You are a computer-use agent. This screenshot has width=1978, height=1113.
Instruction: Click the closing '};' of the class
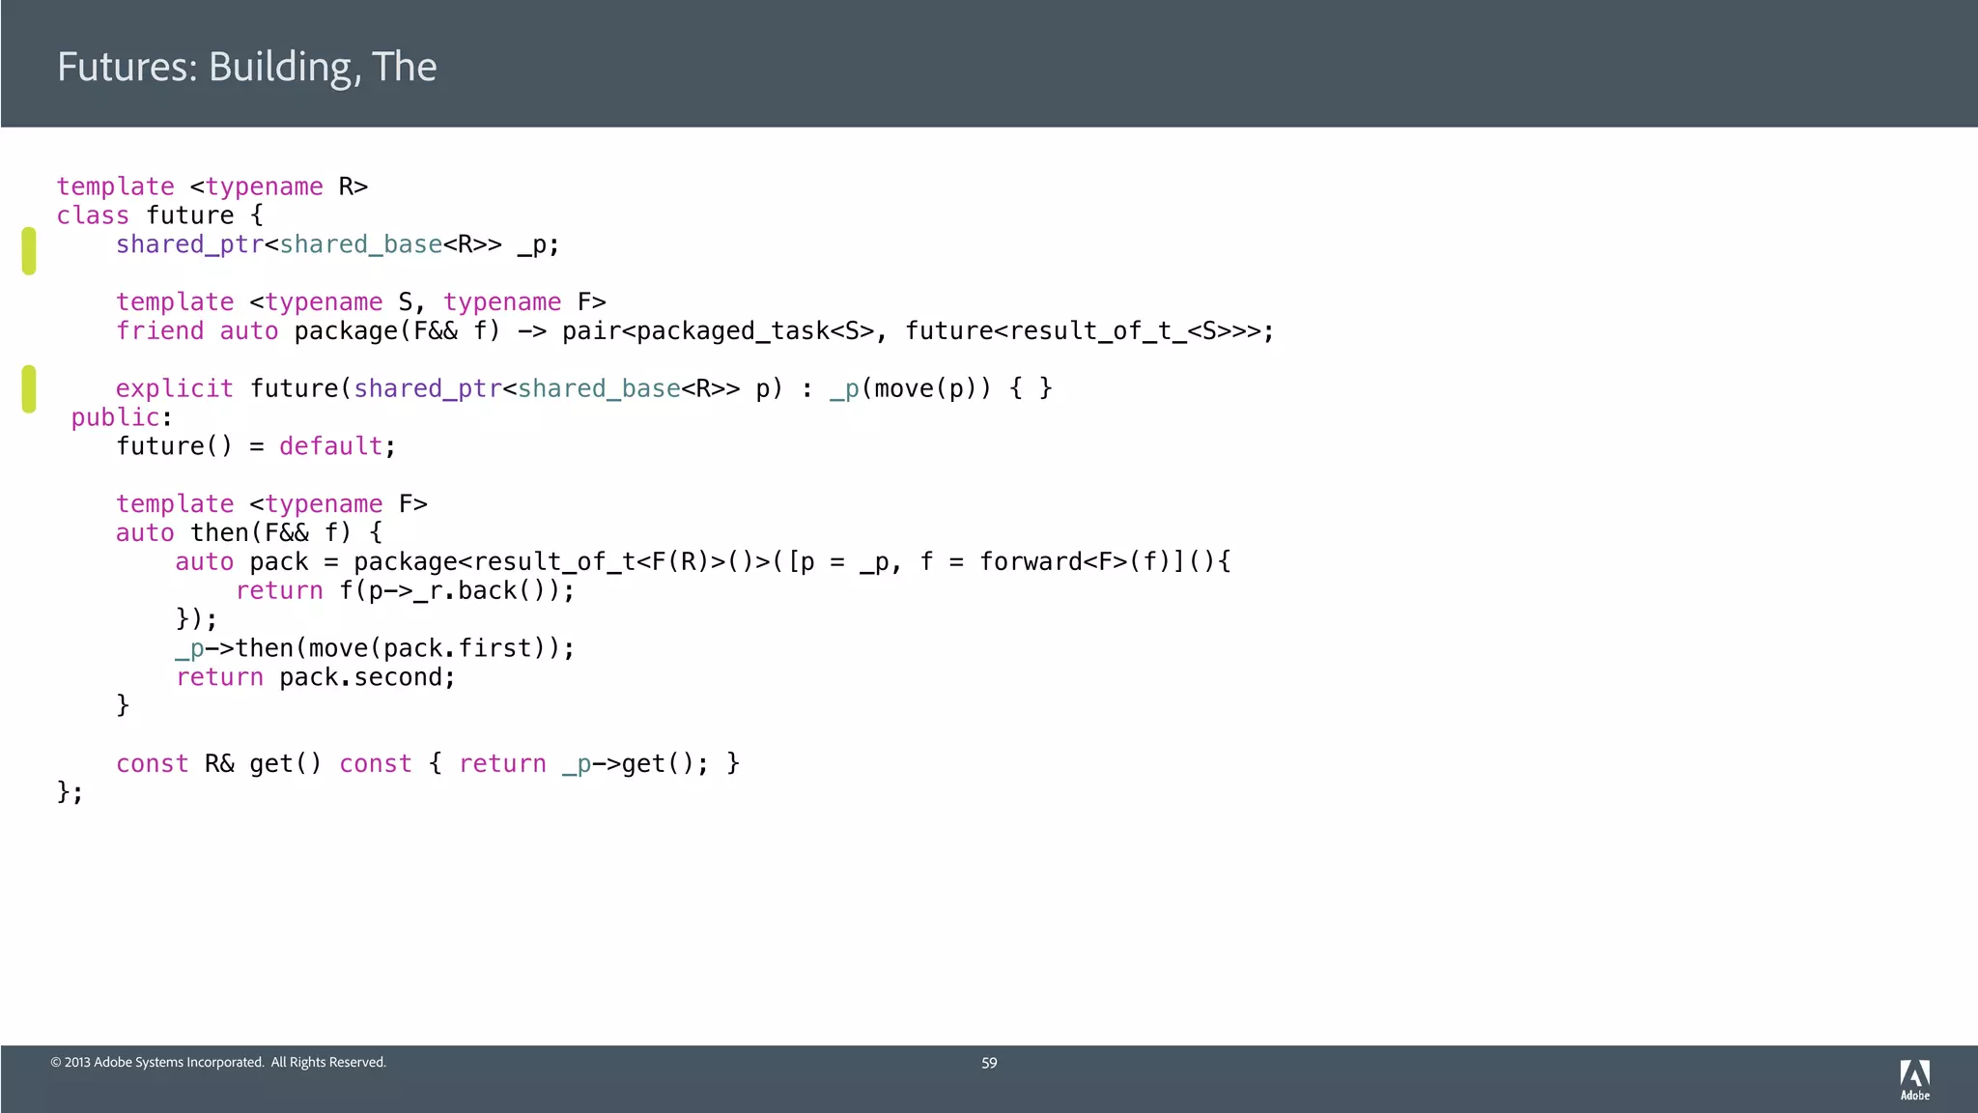(70, 793)
